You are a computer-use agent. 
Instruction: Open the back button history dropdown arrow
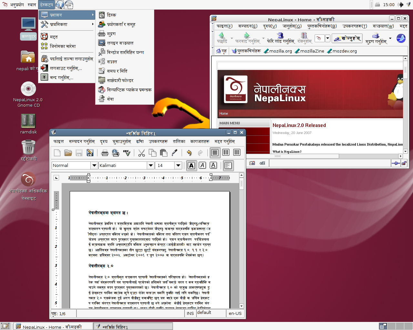pyautogui.click(x=231, y=38)
